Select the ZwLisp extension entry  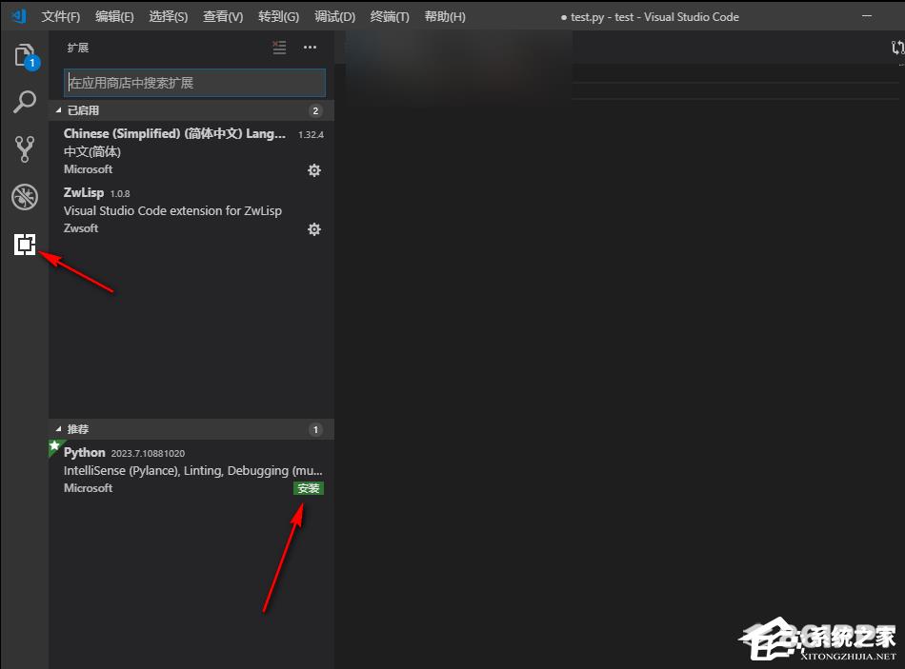click(x=191, y=210)
